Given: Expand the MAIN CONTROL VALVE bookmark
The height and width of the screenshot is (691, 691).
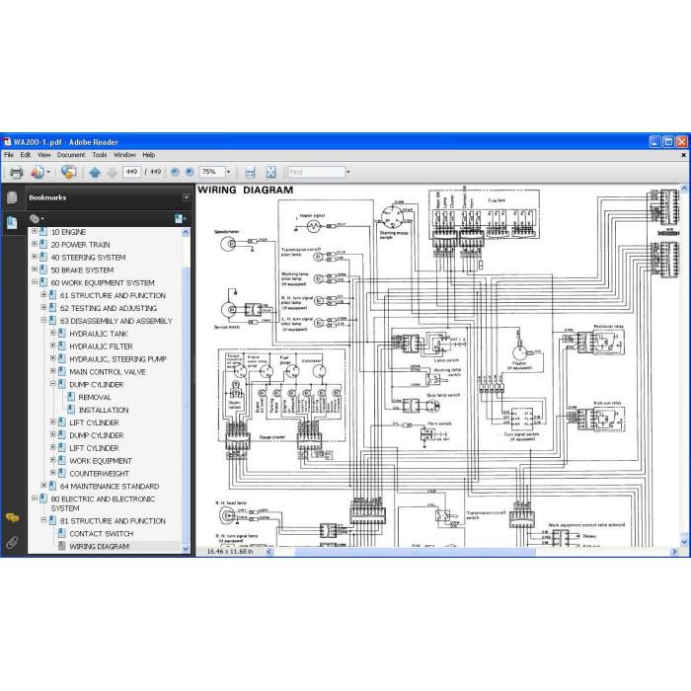Looking at the screenshot, I should [x=53, y=371].
